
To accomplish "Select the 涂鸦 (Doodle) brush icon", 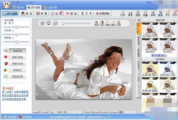I will 153,13.
